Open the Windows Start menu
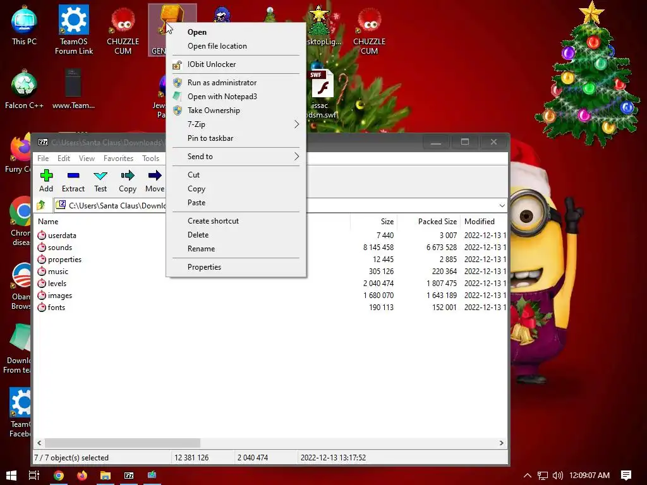 pyautogui.click(x=11, y=475)
